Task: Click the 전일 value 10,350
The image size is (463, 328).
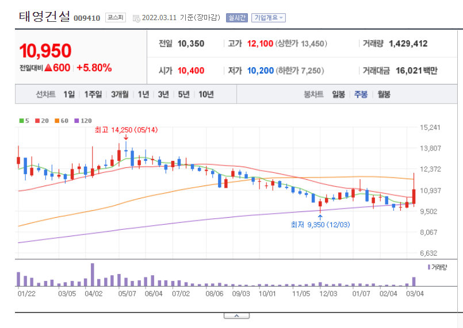Action: click(191, 44)
